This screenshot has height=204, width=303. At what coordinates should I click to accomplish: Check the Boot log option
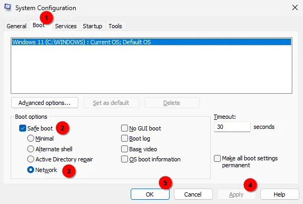pyautogui.click(x=124, y=138)
